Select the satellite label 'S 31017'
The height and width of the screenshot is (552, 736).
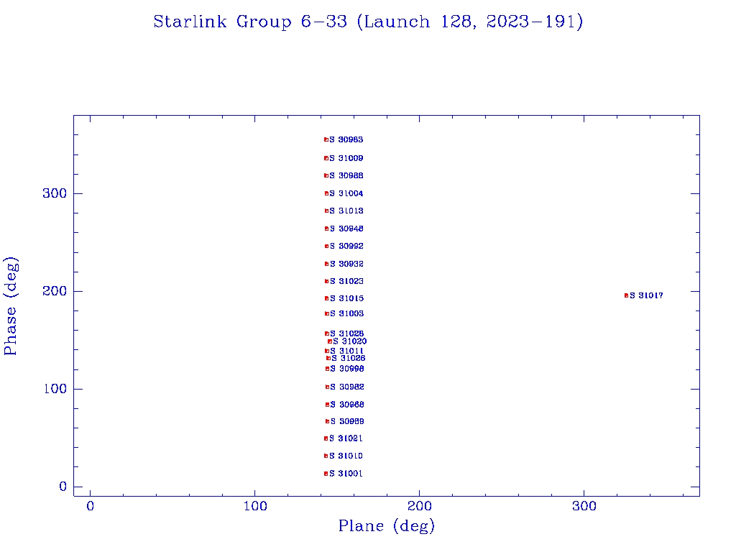click(646, 295)
